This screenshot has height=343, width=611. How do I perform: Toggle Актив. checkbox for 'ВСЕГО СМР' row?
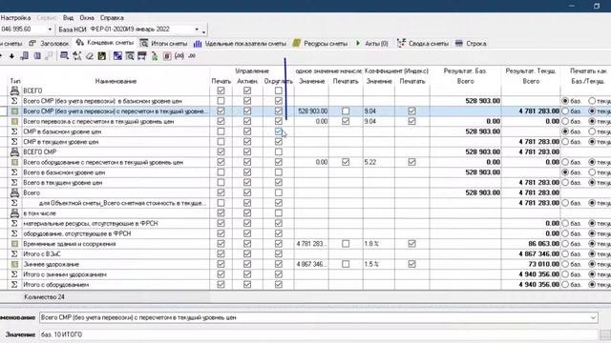click(x=247, y=152)
